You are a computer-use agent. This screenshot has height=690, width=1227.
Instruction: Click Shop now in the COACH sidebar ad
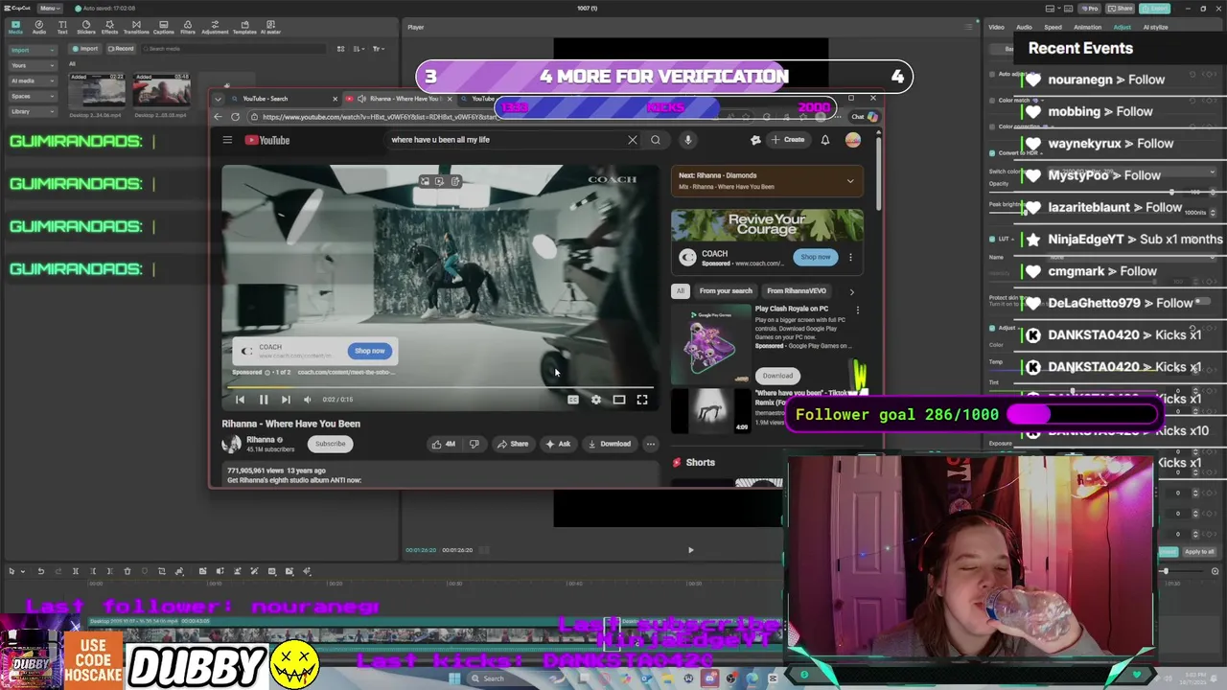click(x=816, y=257)
